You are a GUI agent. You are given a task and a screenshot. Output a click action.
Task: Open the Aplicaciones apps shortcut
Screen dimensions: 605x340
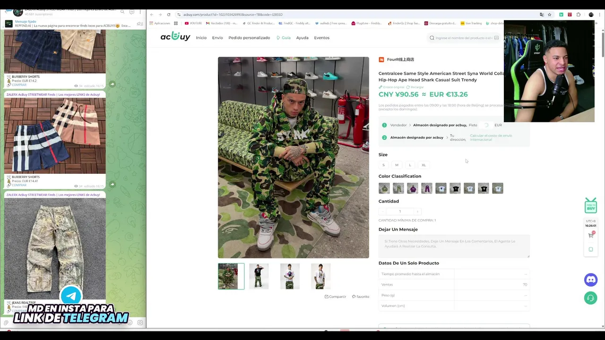pos(160,23)
